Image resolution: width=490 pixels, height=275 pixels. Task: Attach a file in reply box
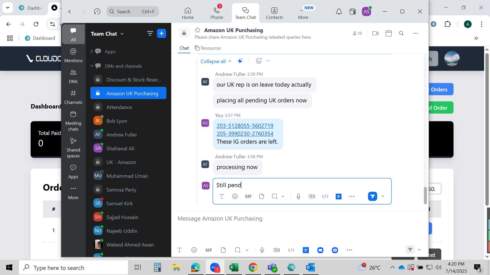pyautogui.click(x=261, y=196)
